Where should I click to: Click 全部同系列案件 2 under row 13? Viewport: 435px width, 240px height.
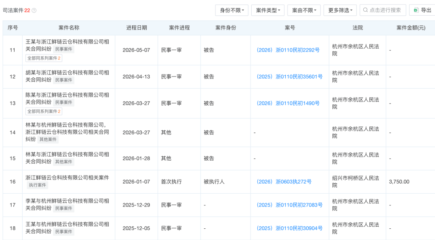click(x=44, y=112)
